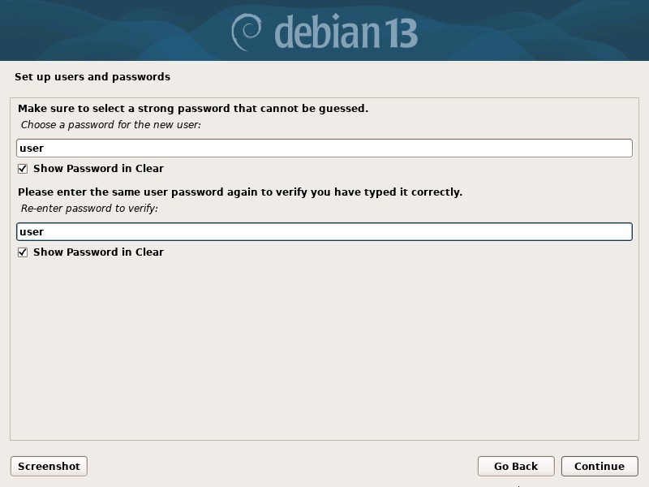This screenshot has height=487, width=649.
Task: Click the Show Password in Clear label text
Action: coord(97,168)
